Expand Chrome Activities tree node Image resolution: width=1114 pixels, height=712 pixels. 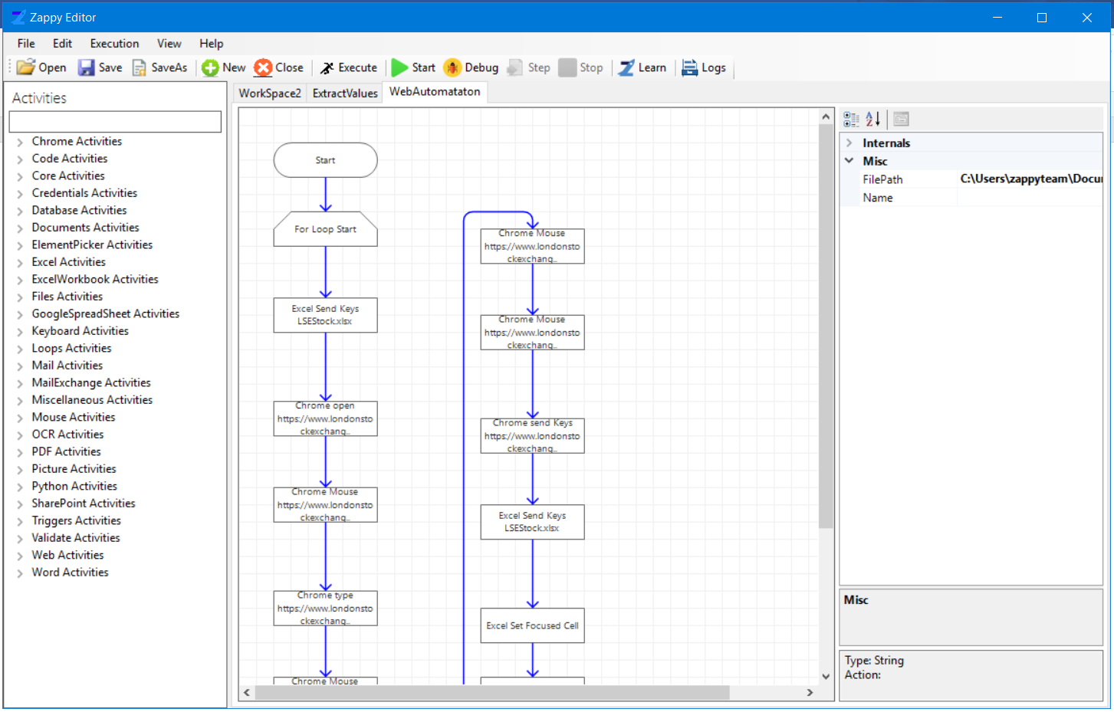(21, 142)
